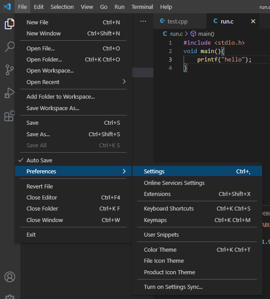Click the C file icon in breadcrumb
Viewport: 270px width, 299px height.
pos(165,34)
